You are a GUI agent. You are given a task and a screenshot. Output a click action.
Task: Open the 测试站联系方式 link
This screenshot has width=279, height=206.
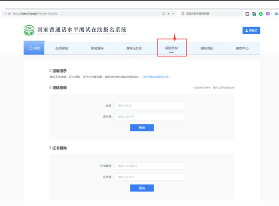click(156, 77)
